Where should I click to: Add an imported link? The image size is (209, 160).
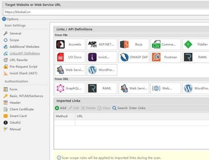pos(61,108)
